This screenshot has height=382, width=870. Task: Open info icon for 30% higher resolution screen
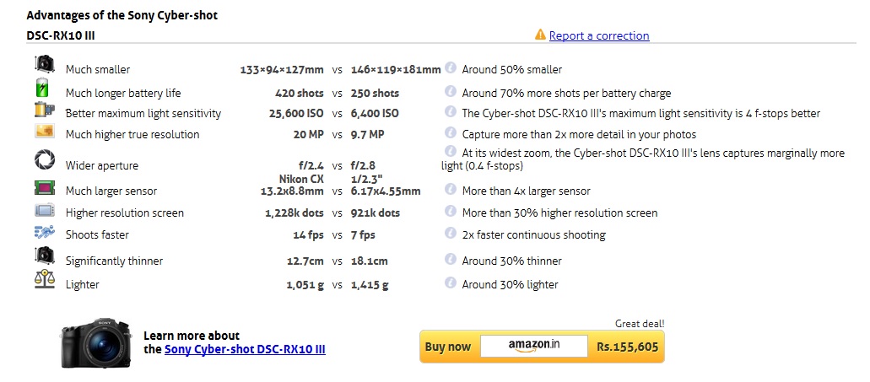click(x=451, y=211)
